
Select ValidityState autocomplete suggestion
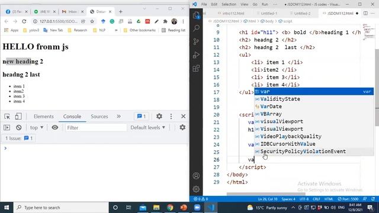click(314, 99)
